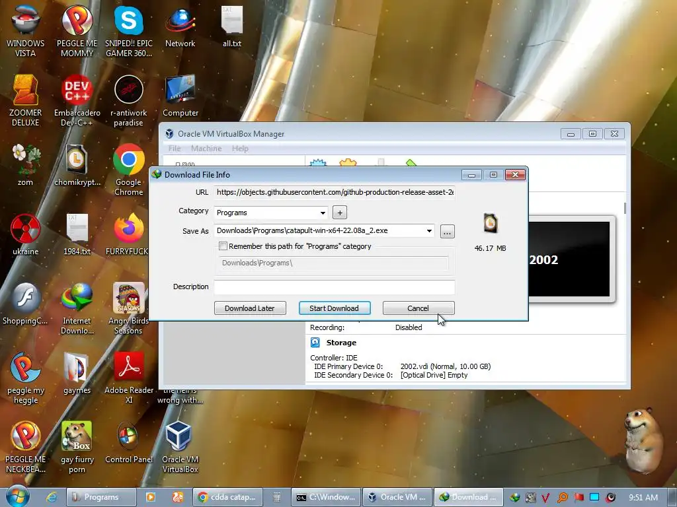Click the 2002 VM preview thumbnail
This screenshot has height=507, width=677.
tap(569, 259)
